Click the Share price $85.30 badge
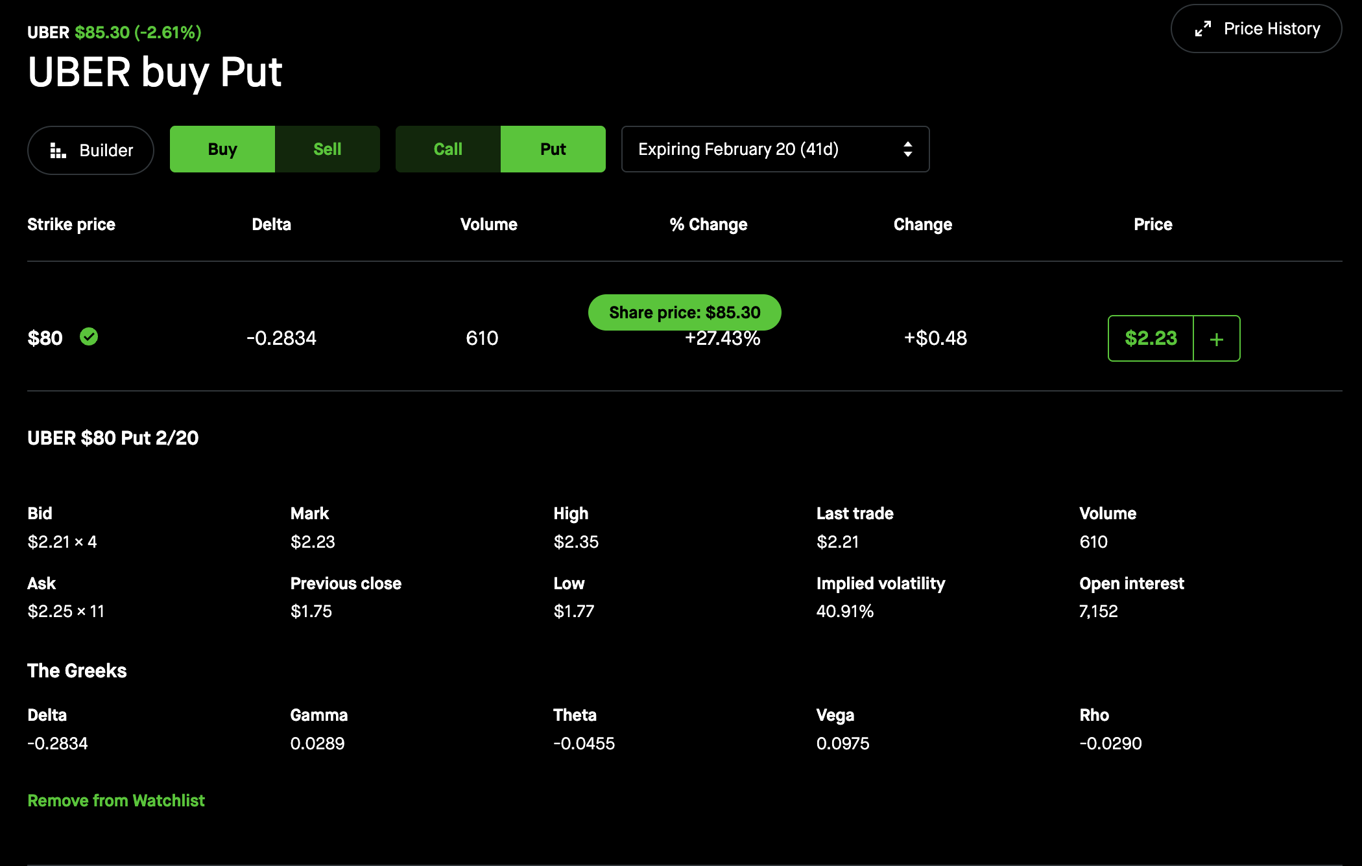Screen dimensions: 1362x866 coord(684,312)
